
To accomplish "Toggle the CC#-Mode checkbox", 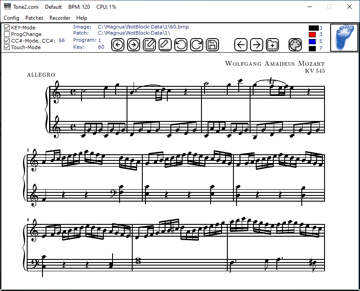I will (x=7, y=41).
